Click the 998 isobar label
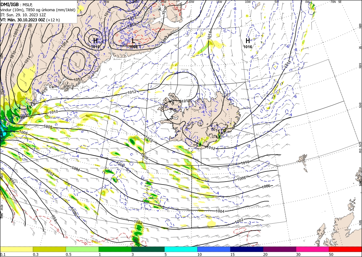Screen dimensions: 362x257 [x=54, y=218]
